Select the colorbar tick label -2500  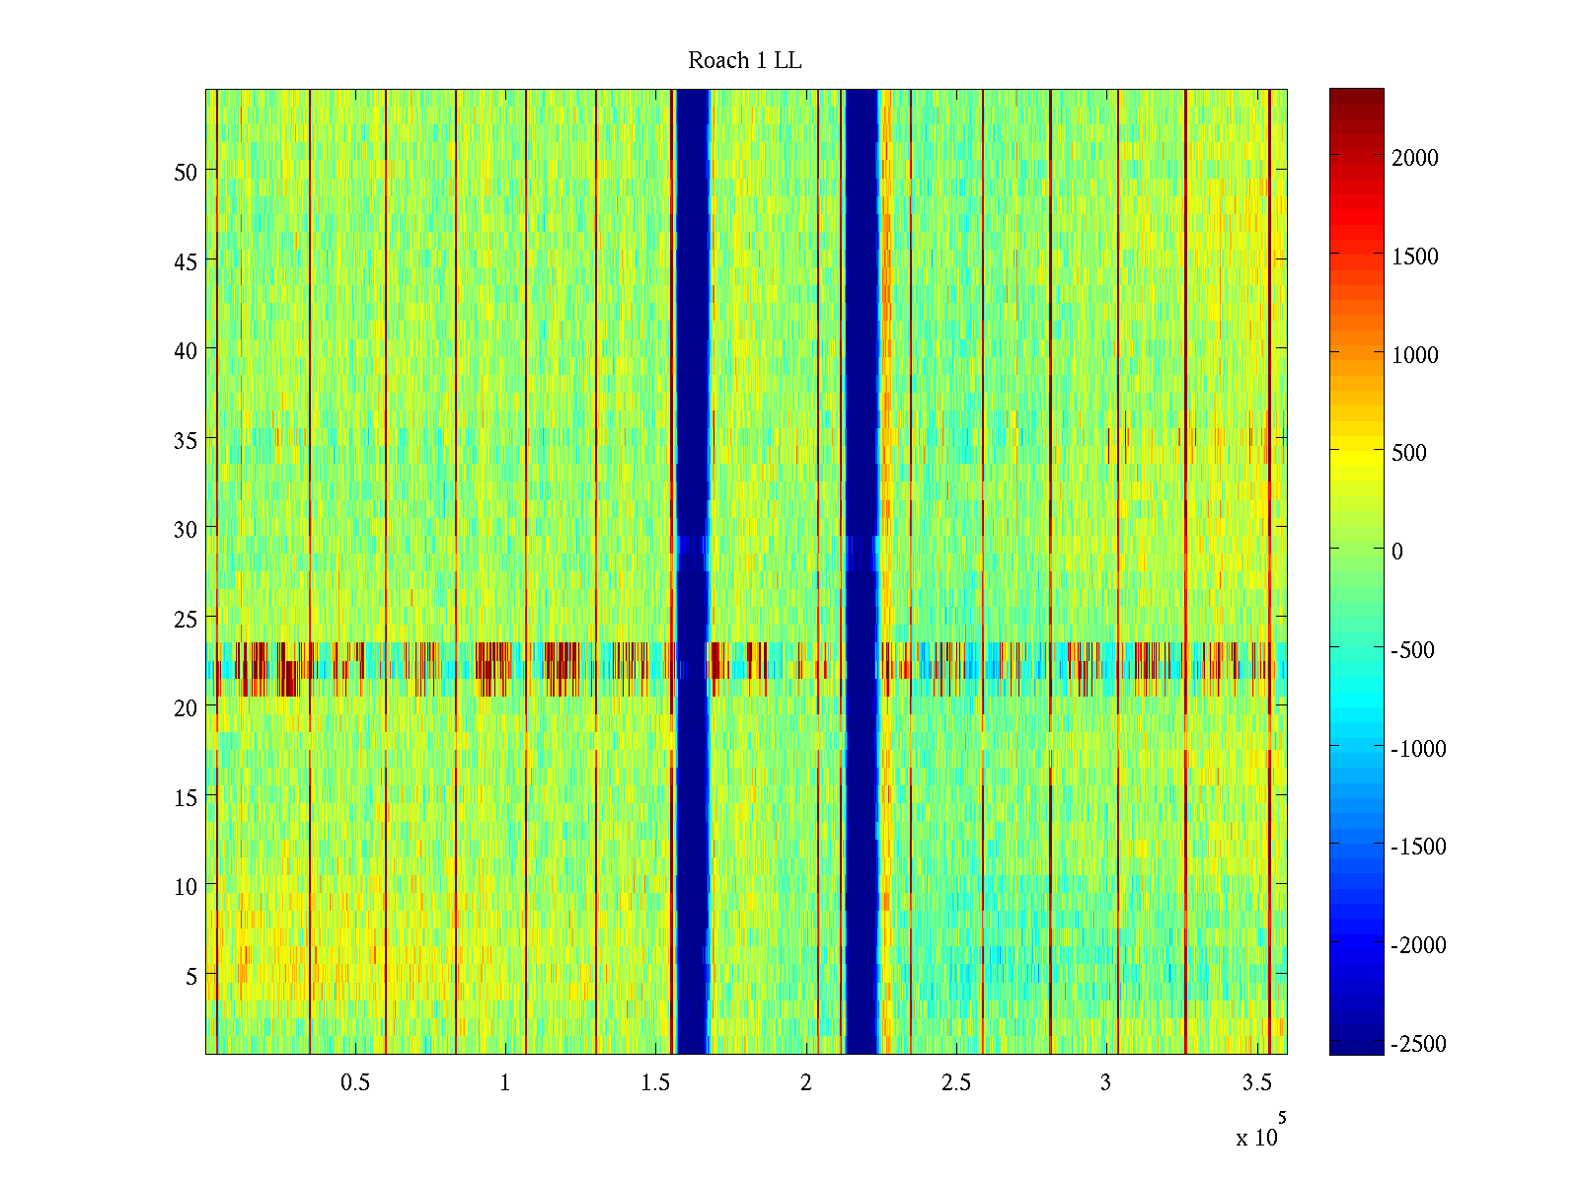tap(1418, 1044)
